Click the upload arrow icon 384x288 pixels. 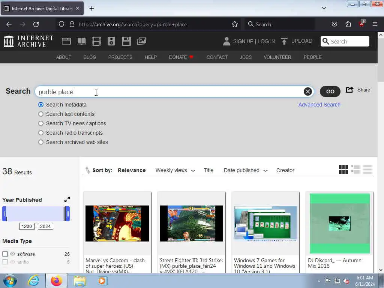284,41
